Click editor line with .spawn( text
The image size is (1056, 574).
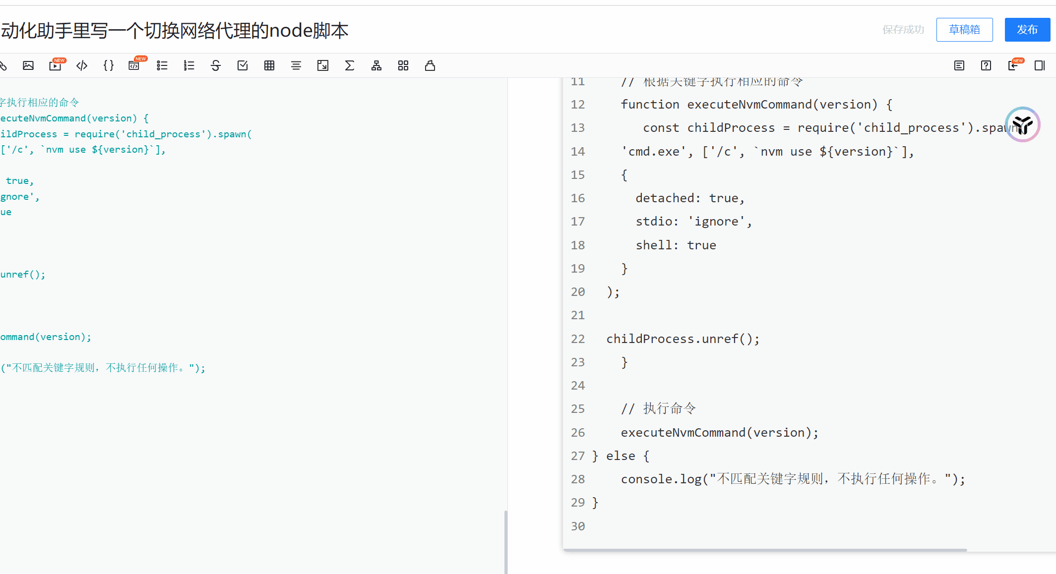tap(126, 134)
